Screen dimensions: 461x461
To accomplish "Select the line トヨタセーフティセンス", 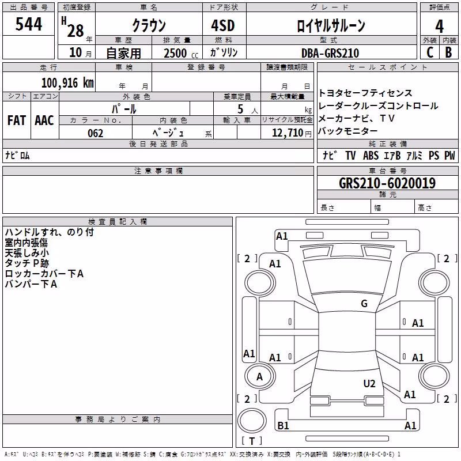I will 365,93.
